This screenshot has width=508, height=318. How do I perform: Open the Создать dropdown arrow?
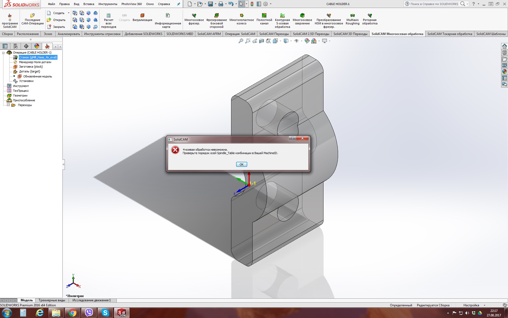[69, 13]
